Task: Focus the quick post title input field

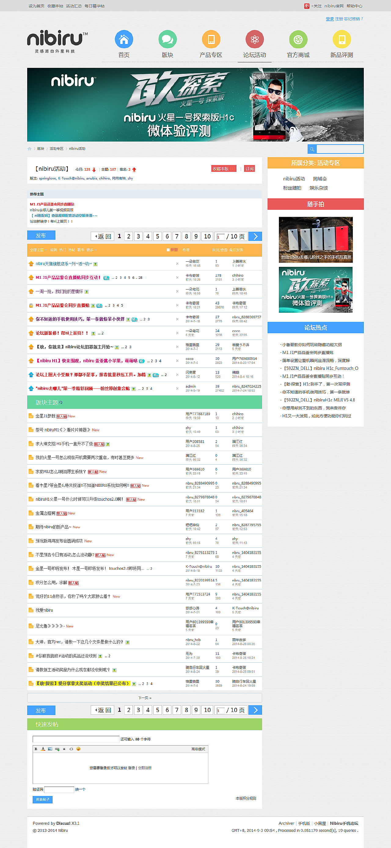Action: click(76, 739)
